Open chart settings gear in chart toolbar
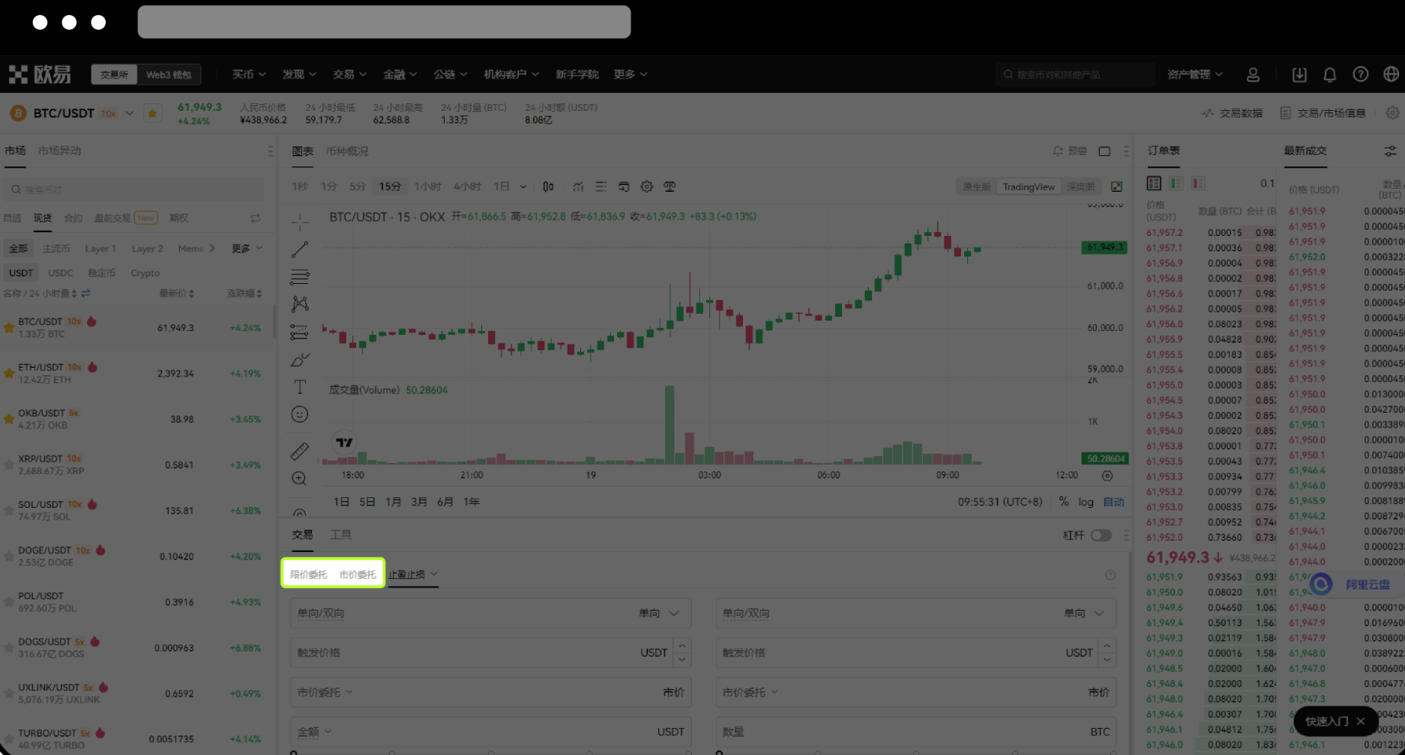The image size is (1405, 755). pos(646,187)
